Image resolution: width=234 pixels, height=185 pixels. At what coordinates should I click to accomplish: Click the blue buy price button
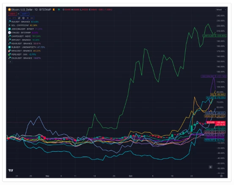25,14
